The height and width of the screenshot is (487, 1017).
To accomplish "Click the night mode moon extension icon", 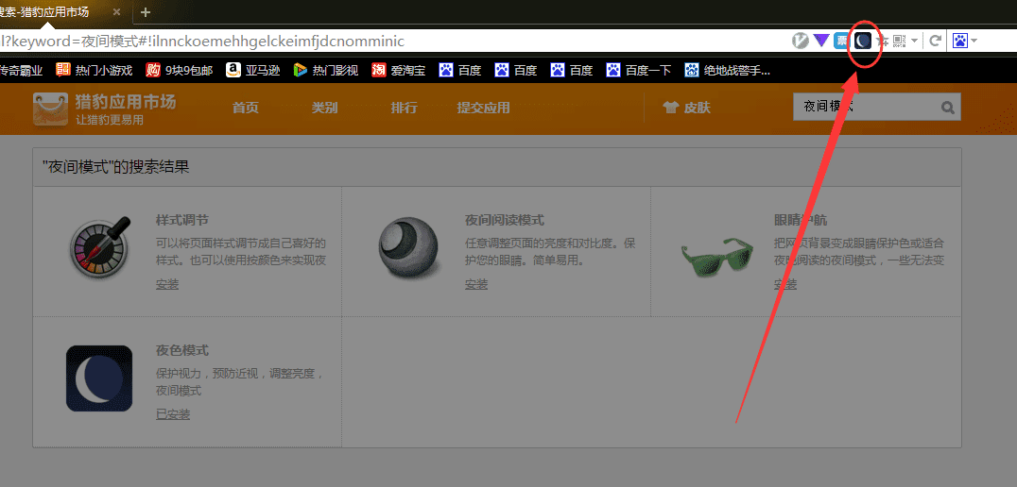I will (x=863, y=42).
